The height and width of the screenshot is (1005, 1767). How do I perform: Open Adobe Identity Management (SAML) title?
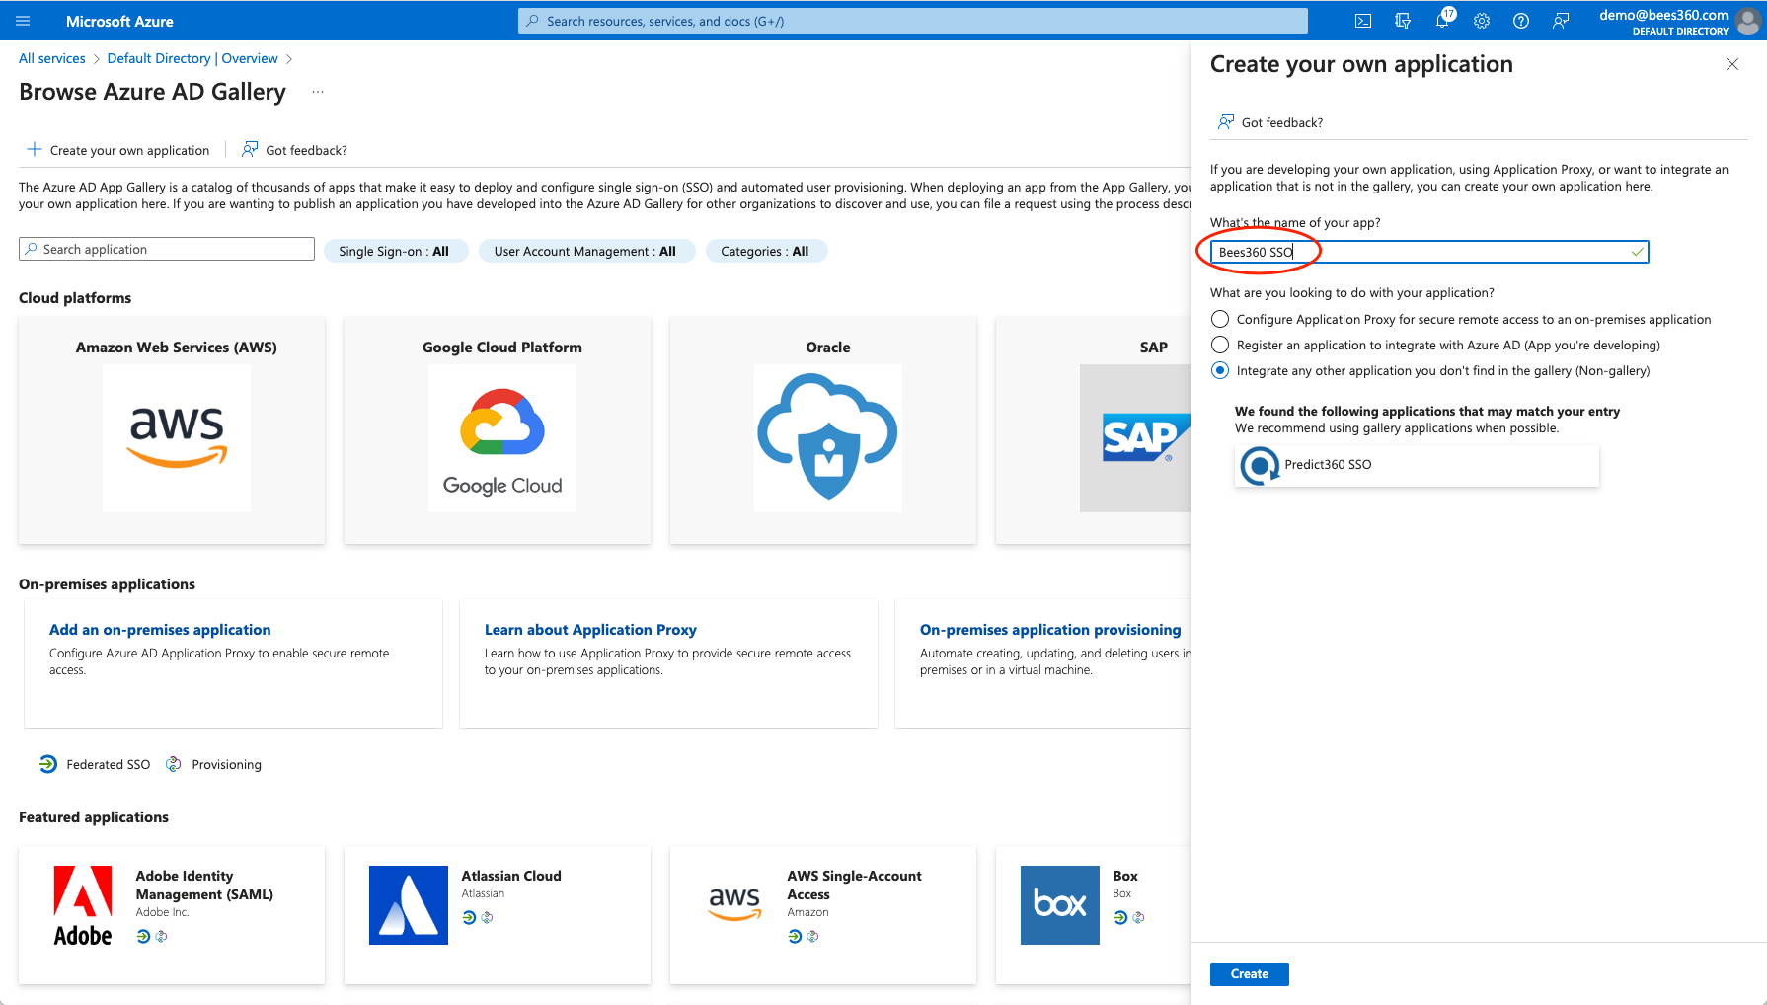pyautogui.click(x=204, y=885)
